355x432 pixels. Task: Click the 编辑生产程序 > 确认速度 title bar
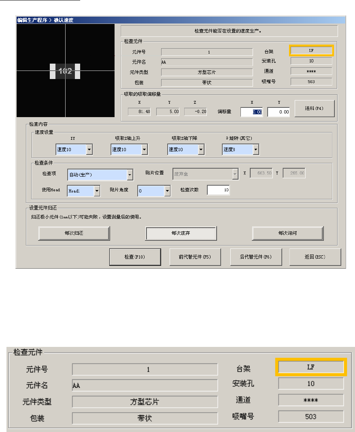click(x=181, y=20)
